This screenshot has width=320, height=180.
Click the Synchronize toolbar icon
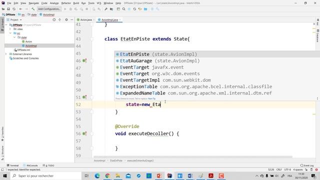pyautogui.click(x=14, y=9)
